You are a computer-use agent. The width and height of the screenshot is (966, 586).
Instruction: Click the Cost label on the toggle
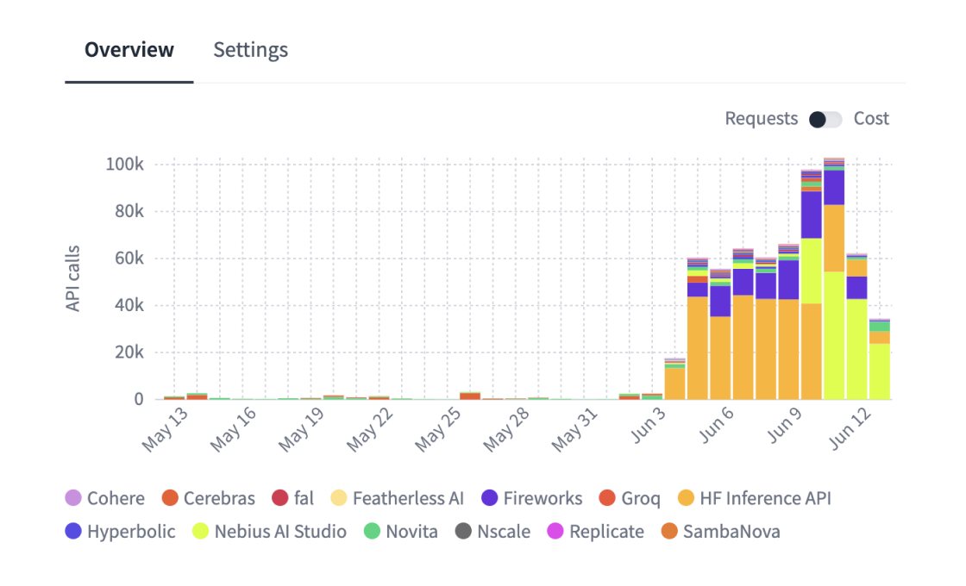(871, 118)
